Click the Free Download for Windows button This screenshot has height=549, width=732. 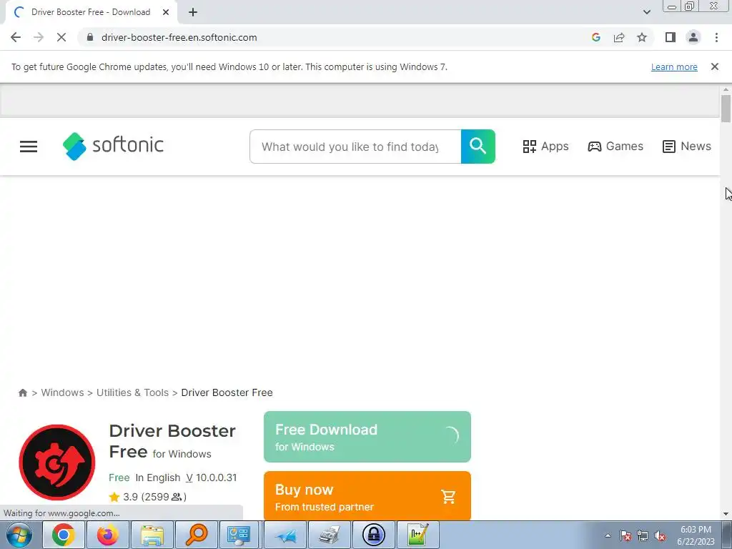pyautogui.click(x=367, y=437)
